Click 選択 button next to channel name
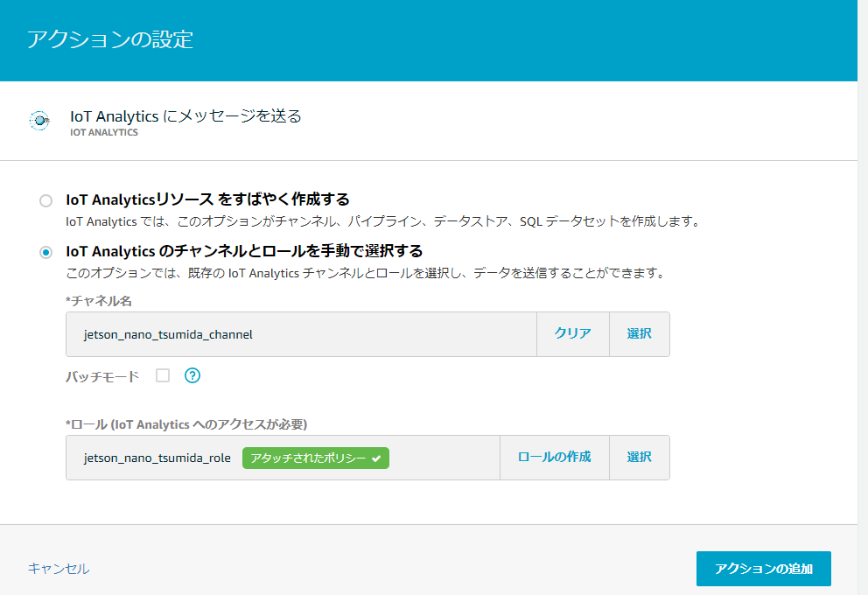The image size is (868, 595). 640,333
